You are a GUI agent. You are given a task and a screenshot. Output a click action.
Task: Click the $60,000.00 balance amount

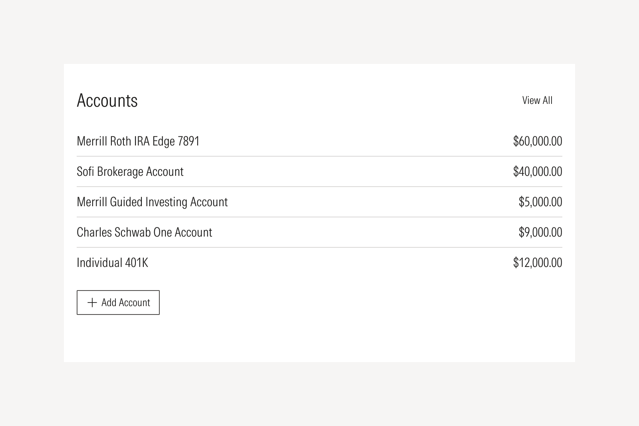pos(537,141)
